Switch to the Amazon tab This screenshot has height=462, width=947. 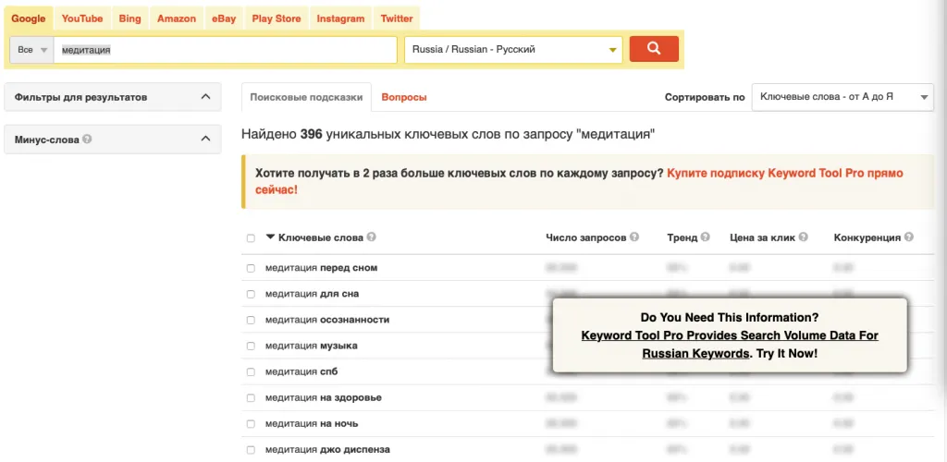(177, 18)
